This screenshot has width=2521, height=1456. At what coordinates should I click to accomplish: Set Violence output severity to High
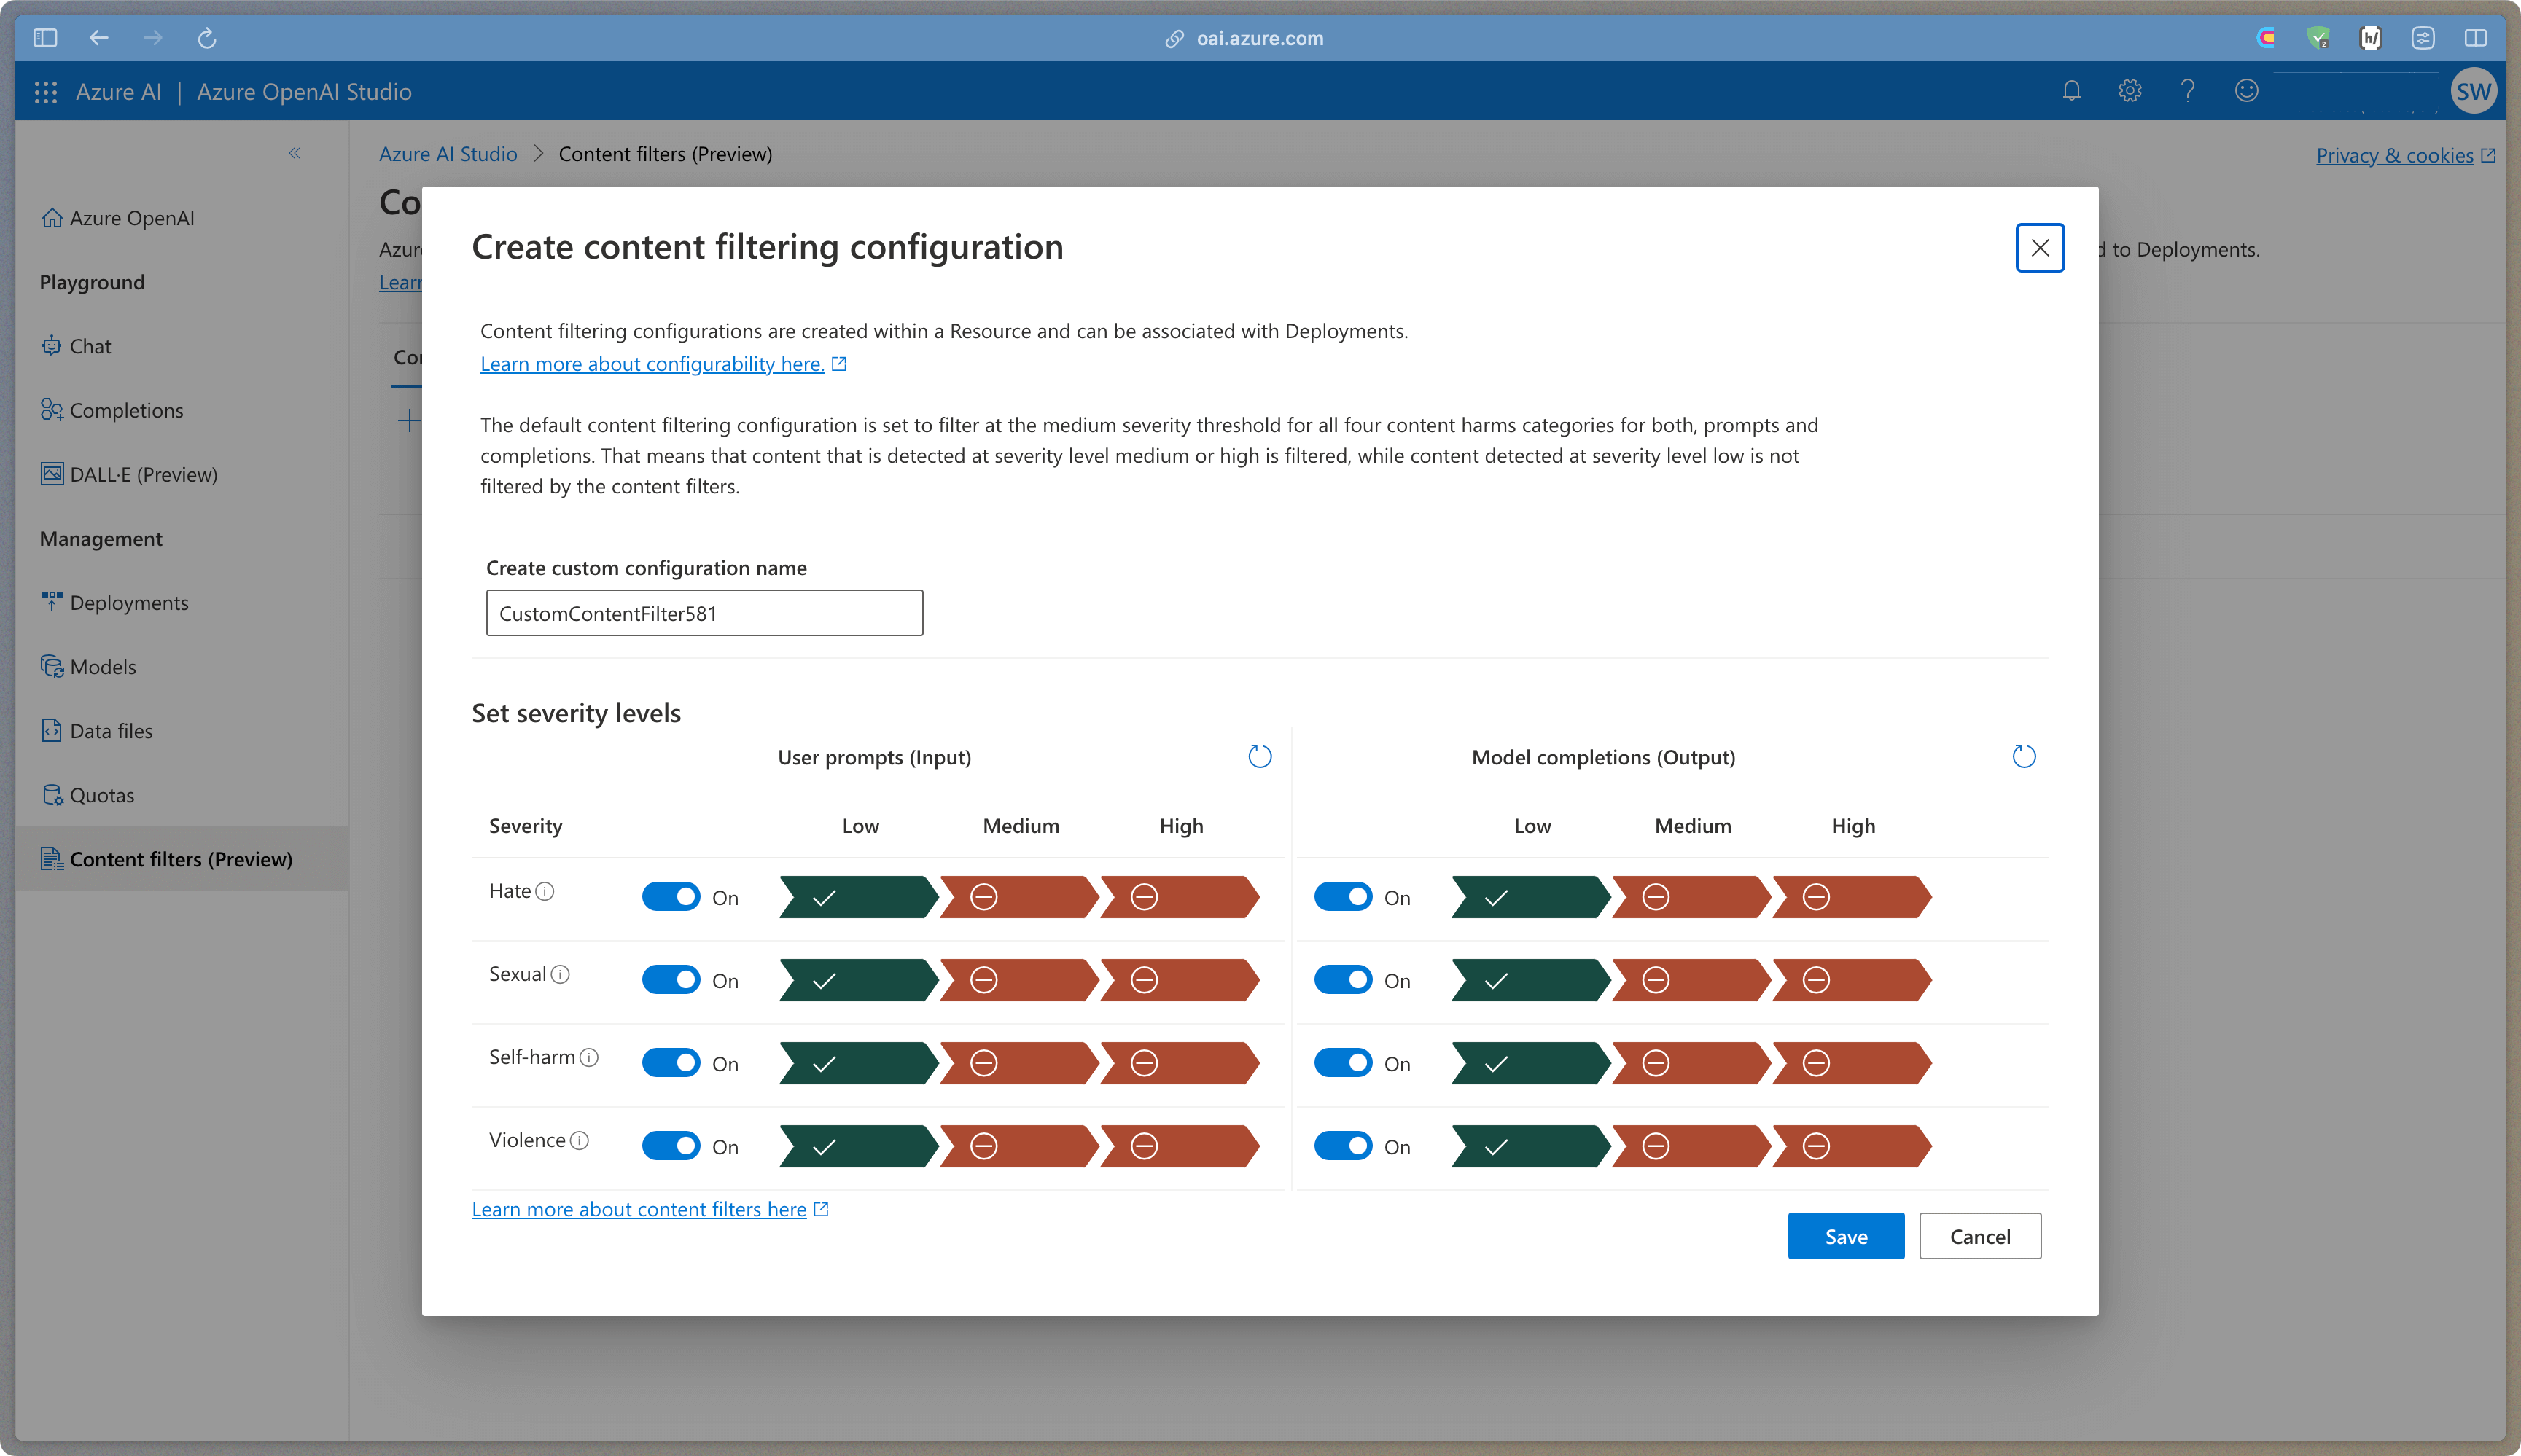point(1852,1146)
